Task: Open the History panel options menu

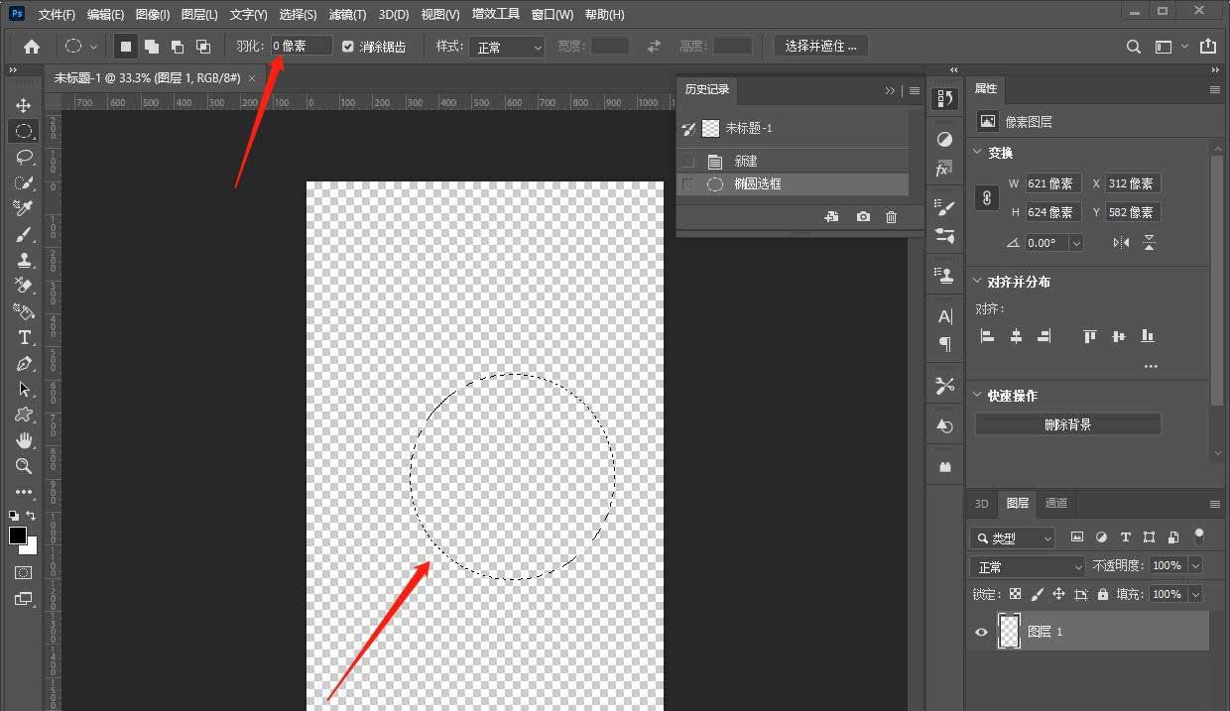Action: click(914, 90)
